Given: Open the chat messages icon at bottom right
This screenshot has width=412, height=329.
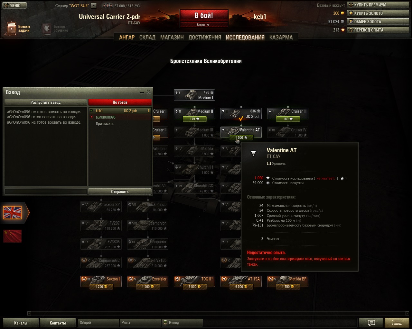Looking at the screenshot, I should (371, 323).
